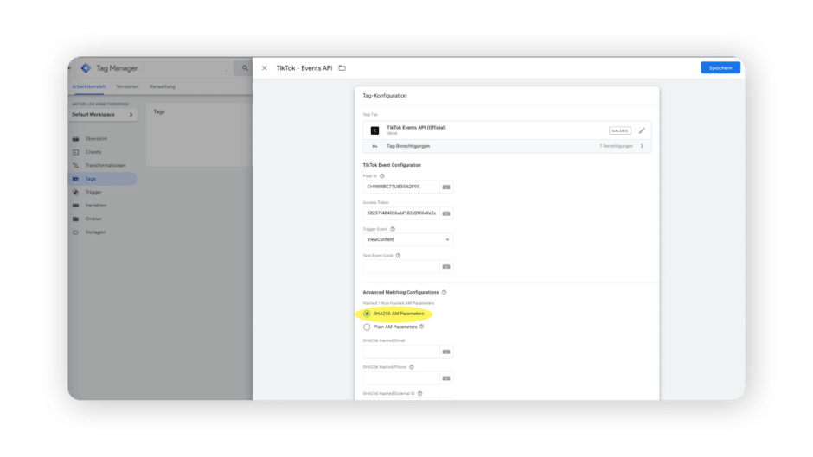The width and height of the screenshot is (813, 457).
Task: Insert a variable for SHA256 Hashed Phone
Action: tap(446, 378)
